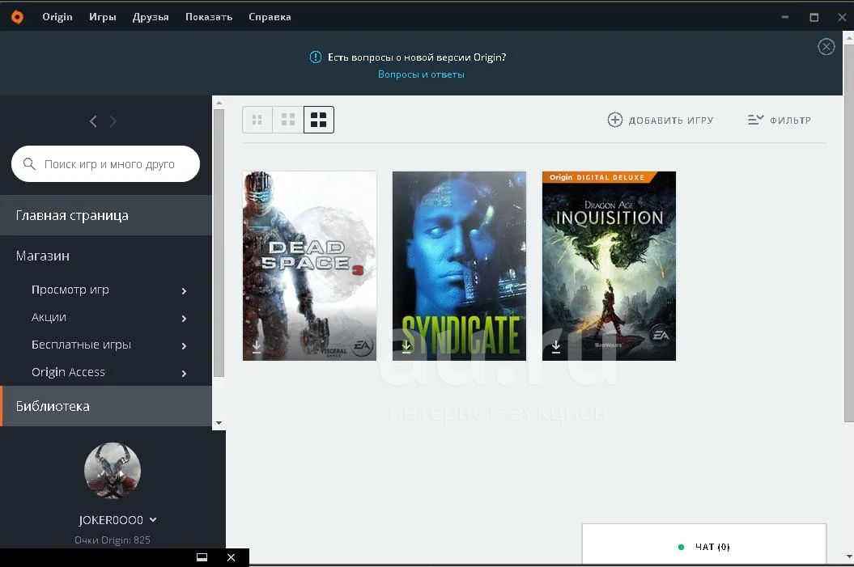The width and height of the screenshot is (854, 567).
Task: Switch to small tile view
Action: 257,120
